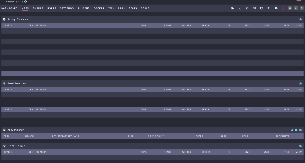Click Mount Point header in ZFS Master
Viewport: 305px width, 163px height.
pos(156,136)
